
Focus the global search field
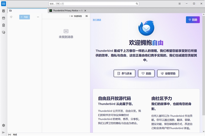pos(94,4)
